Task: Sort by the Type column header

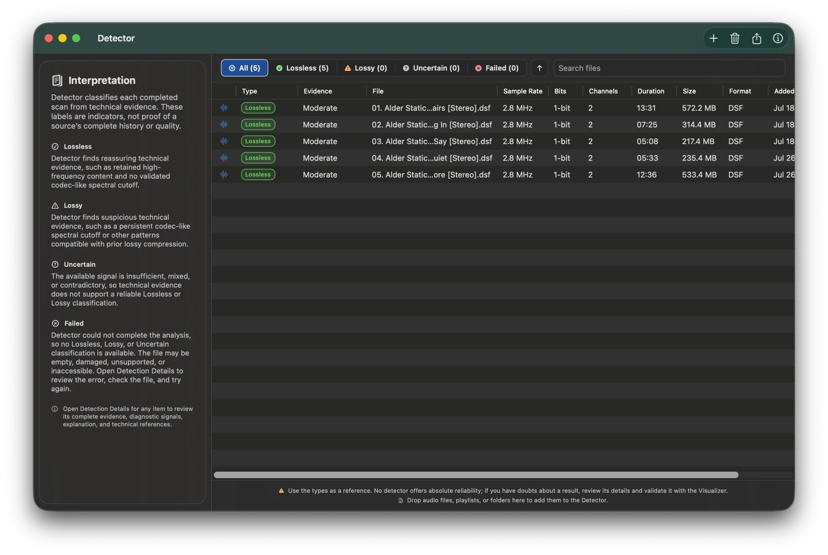Action: click(267, 91)
